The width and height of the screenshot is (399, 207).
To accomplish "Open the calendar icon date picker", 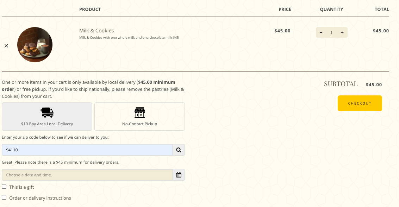I will [179, 175].
